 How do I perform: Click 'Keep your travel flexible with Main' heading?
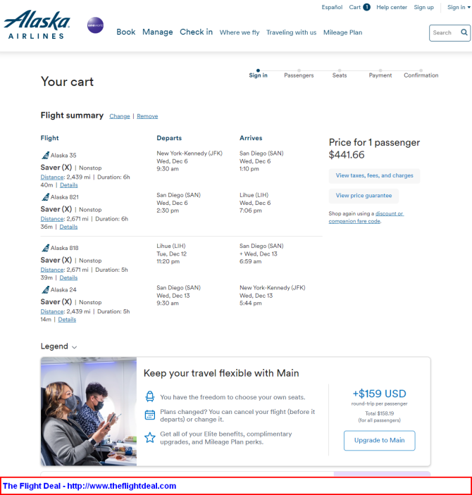221,373
